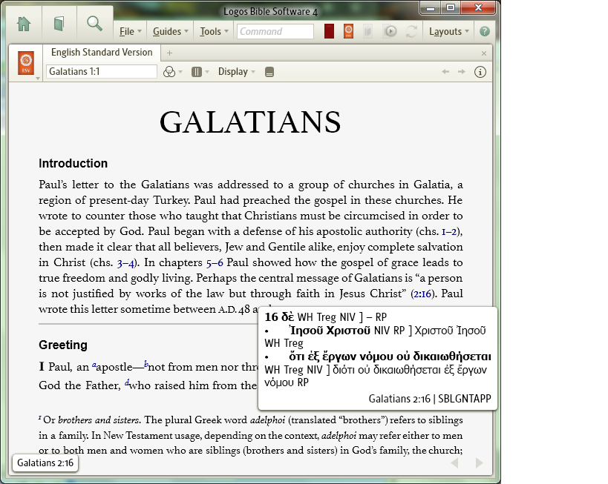Follow the chapters 3–4 link

[x=125, y=263]
